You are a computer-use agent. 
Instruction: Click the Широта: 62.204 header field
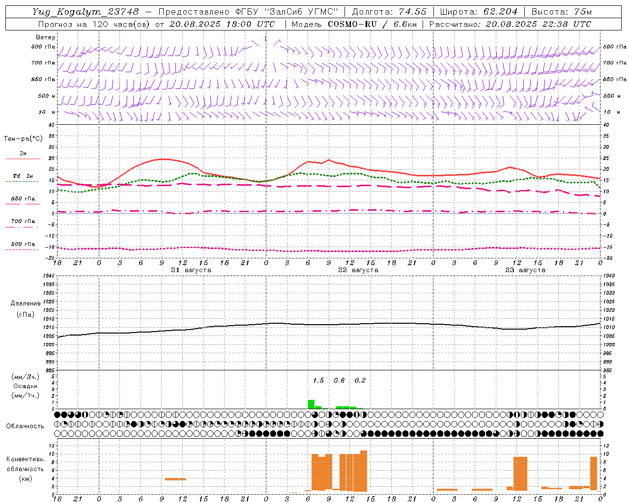point(479,12)
